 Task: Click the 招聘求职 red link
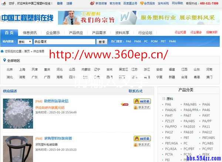click(212, 32)
